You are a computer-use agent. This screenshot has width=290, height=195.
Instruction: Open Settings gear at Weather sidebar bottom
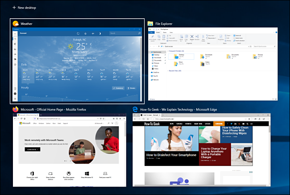tap(15, 99)
